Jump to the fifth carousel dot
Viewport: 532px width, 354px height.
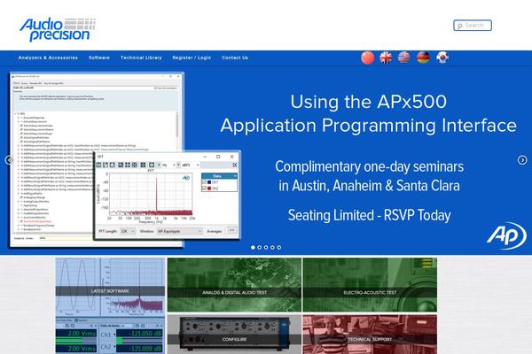[278, 248]
